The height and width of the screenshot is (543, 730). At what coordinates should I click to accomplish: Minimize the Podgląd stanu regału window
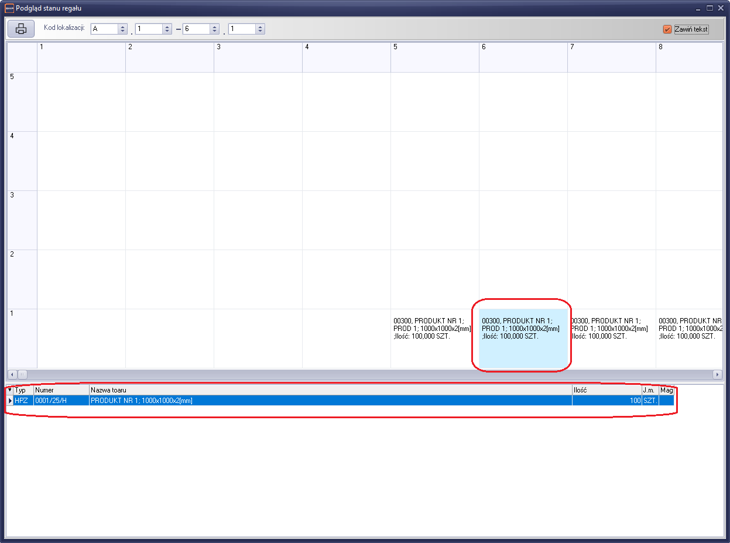[698, 8]
